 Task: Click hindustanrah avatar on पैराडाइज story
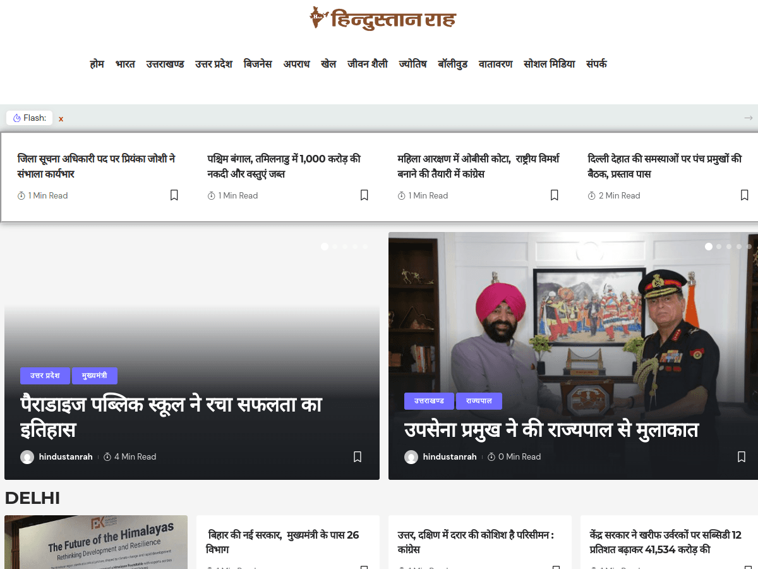click(27, 457)
